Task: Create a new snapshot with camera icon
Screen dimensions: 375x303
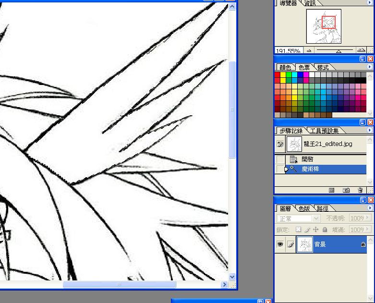Action: 346,190
